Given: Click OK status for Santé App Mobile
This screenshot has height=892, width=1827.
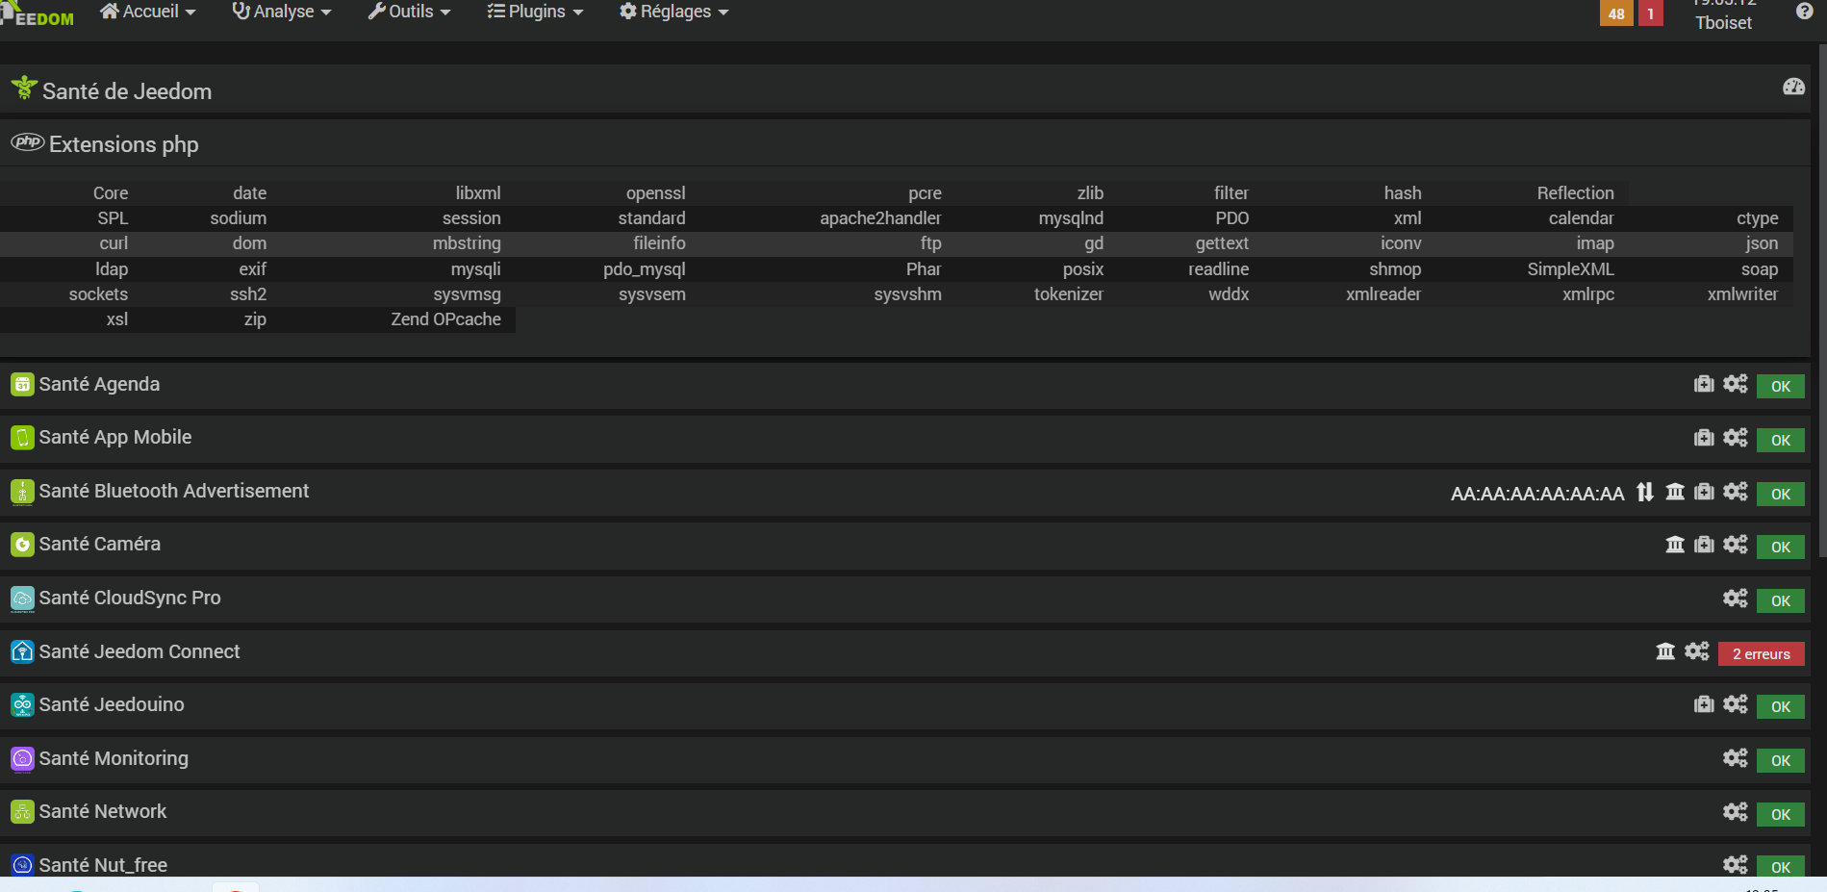Looking at the screenshot, I should pyautogui.click(x=1781, y=440).
